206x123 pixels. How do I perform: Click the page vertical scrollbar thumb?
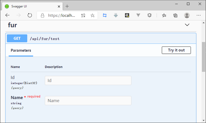[x=203, y=57]
